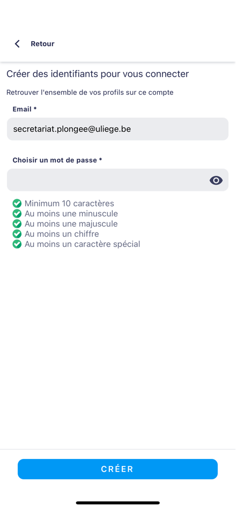The image size is (236, 512).
Task: Tap the Créer des identifiants heading
Action: pyautogui.click(x=98, y=74)
